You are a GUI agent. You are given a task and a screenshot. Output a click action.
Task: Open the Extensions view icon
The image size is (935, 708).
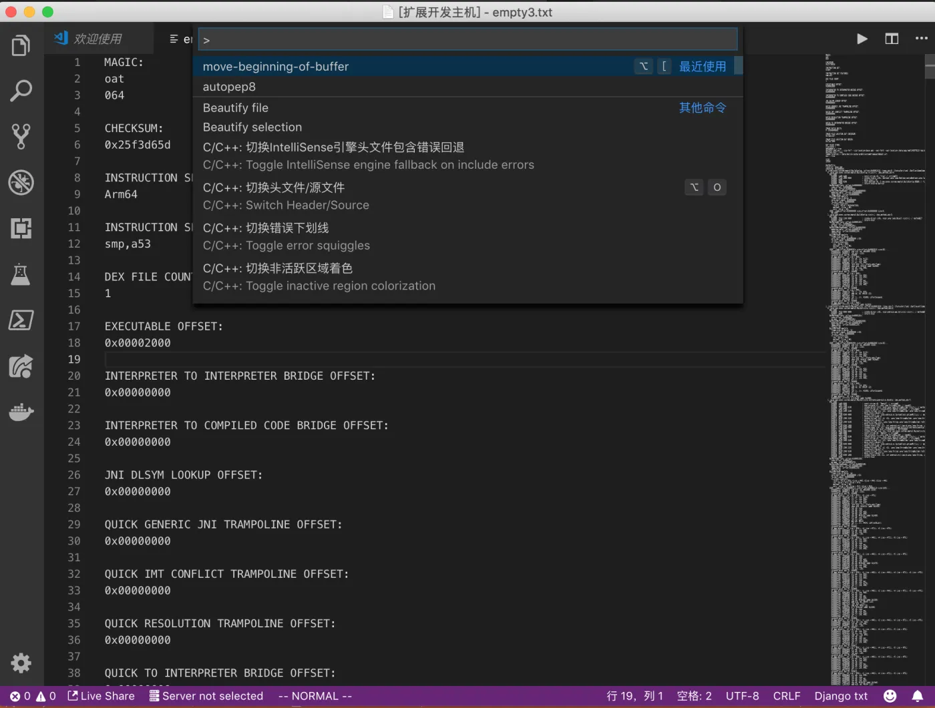tap(21, 228)
